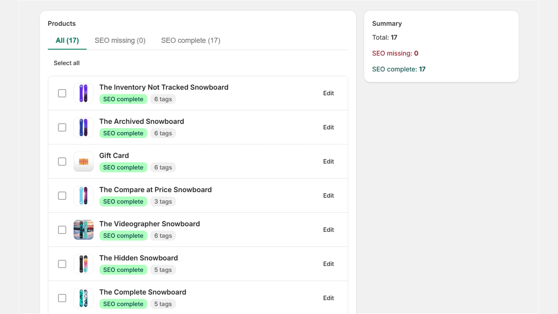
Task: Click Edit for the Complete Snowboard
Action: pos(329,298)
